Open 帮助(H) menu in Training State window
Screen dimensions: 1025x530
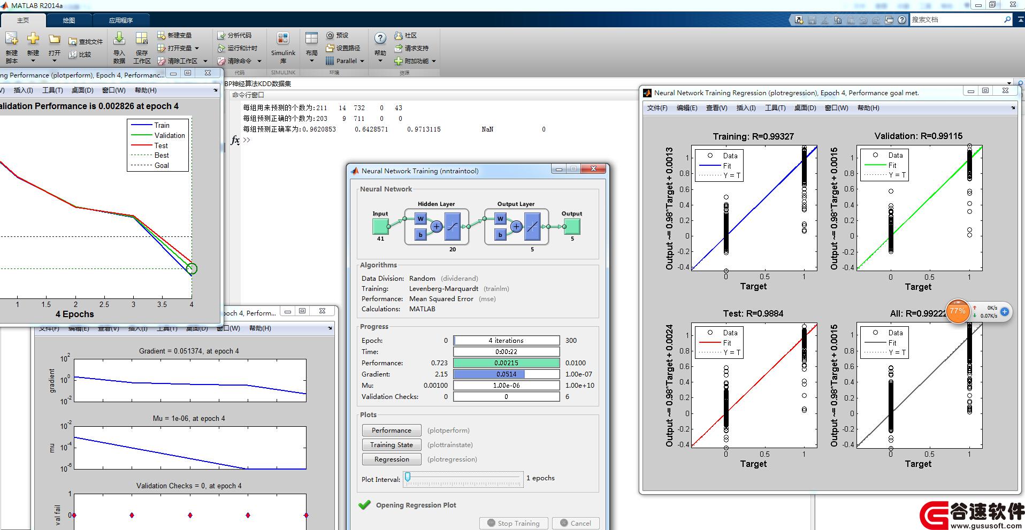click(x=260, y=328)
